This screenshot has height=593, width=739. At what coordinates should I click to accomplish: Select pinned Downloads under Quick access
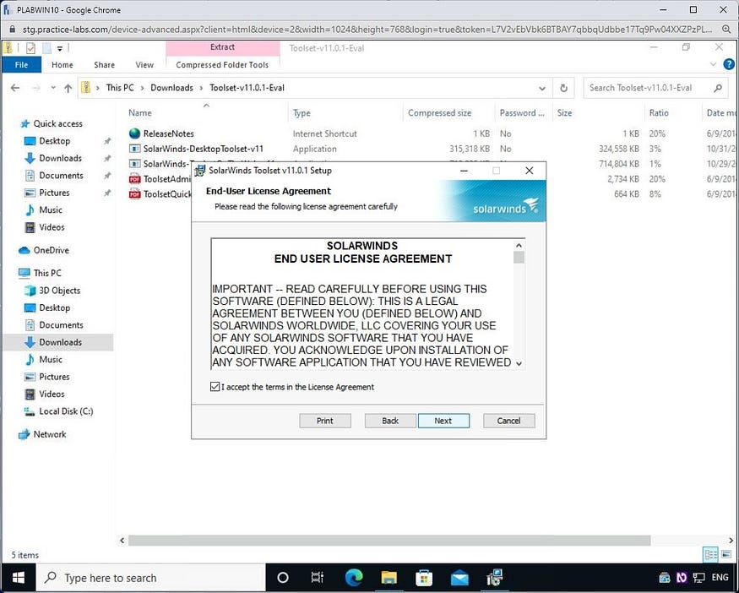pyautogui.click(x=60, y=158)
